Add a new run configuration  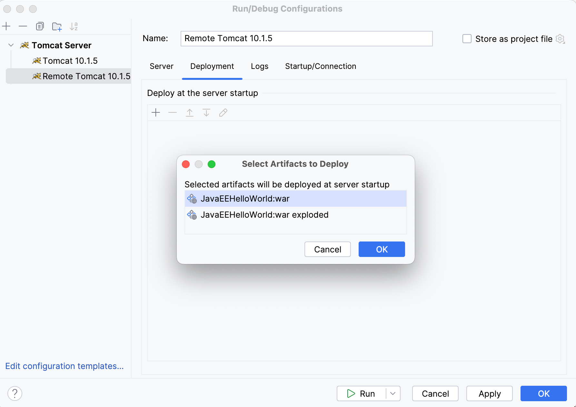click(x=6, y=26)
